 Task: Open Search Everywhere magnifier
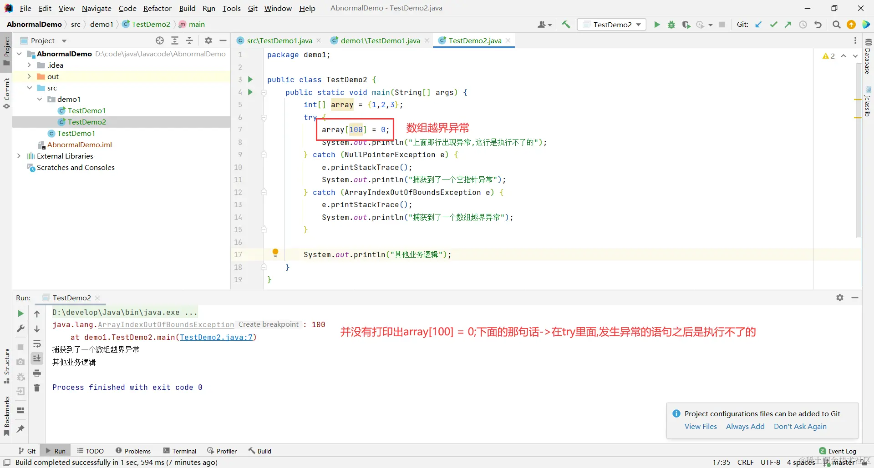pyautogui.click(x=836, y=25)
